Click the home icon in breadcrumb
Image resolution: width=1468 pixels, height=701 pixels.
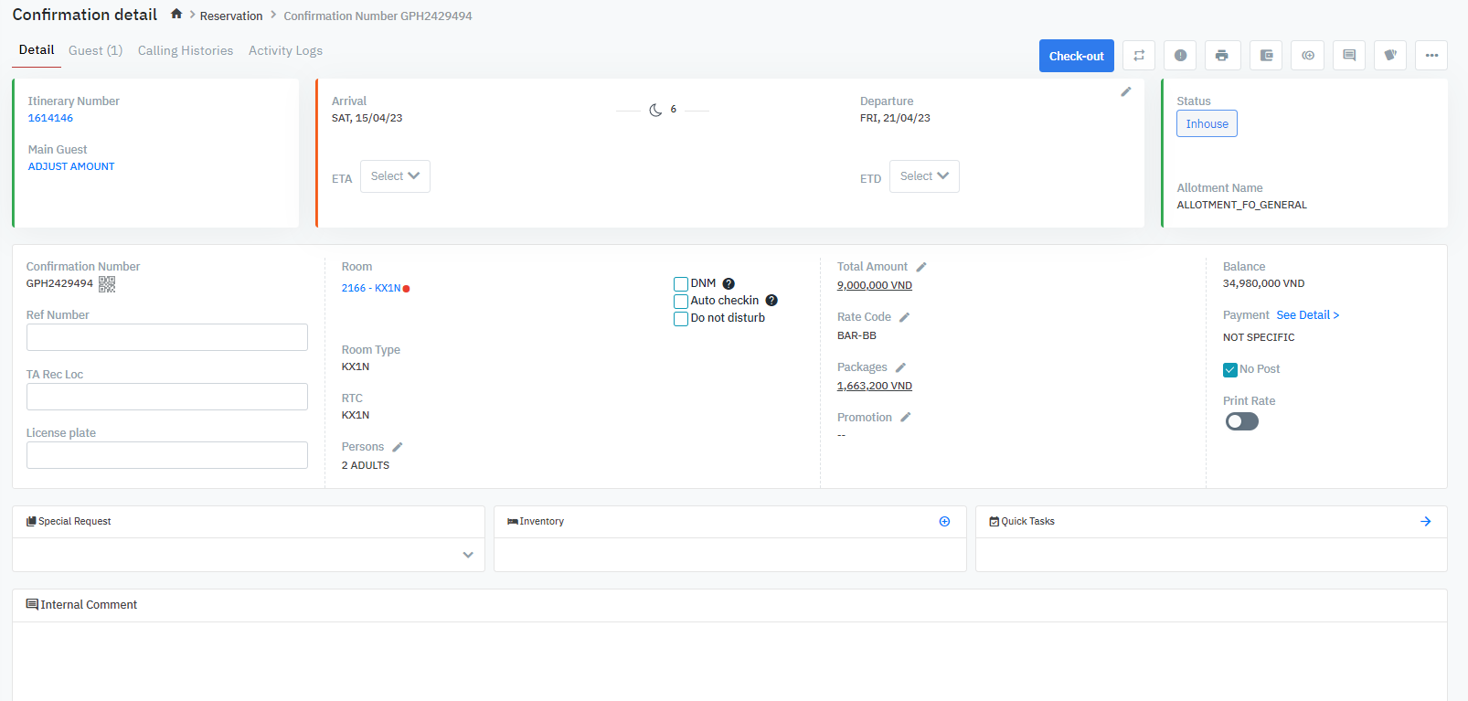176,15
